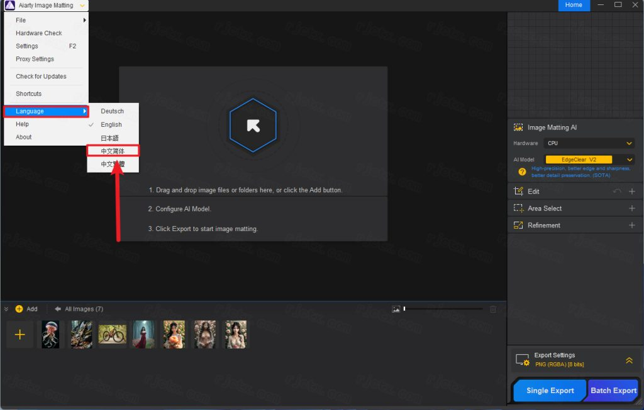Click the back arrow beside All Images
Screen dimensions: 644x410
click(58, 309)
